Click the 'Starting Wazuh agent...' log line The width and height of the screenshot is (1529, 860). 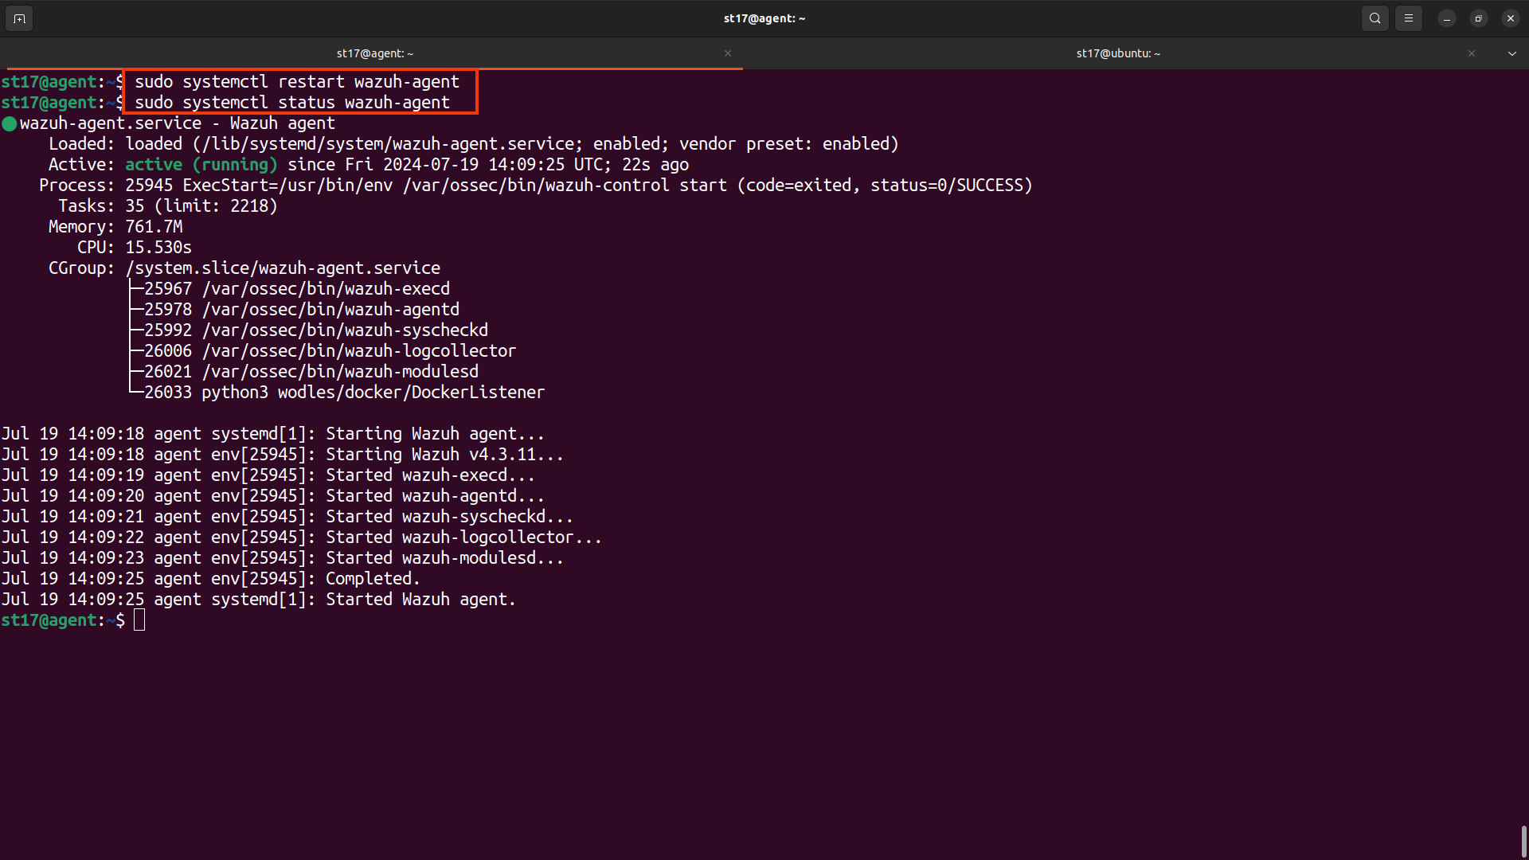[273, 434]
